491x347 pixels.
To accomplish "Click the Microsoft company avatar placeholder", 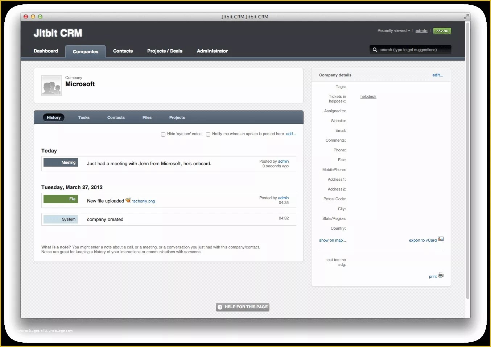I will (51, 85).
